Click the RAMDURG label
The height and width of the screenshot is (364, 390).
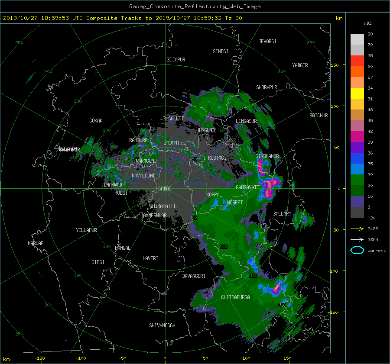(x=138, y=140)
